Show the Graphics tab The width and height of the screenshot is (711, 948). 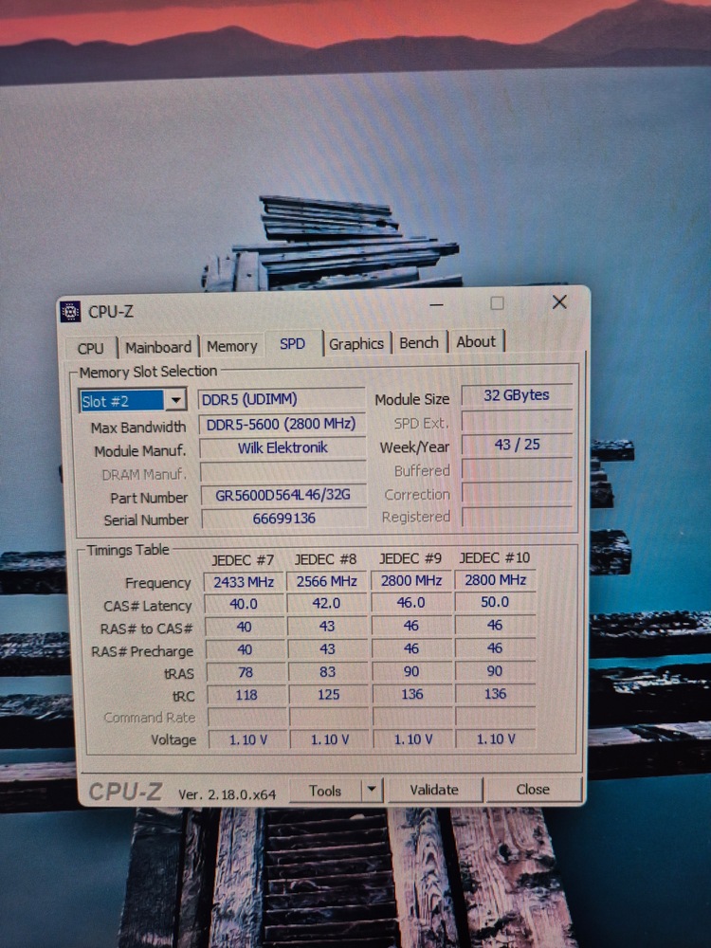tap(356, 344)
